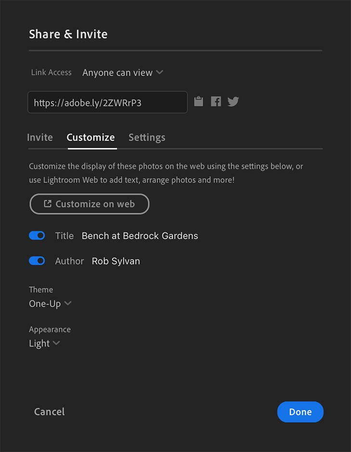Expand the Theme dropdown showing One-Up
The height and width of the screenshot is (452, 351).
(50, 304)
